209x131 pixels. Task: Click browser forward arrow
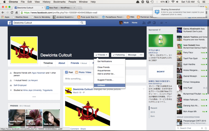point(7,13)
